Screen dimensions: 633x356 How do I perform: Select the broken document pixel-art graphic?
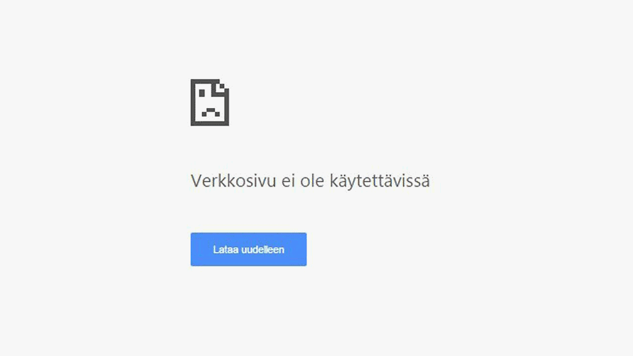click(210, 103)
